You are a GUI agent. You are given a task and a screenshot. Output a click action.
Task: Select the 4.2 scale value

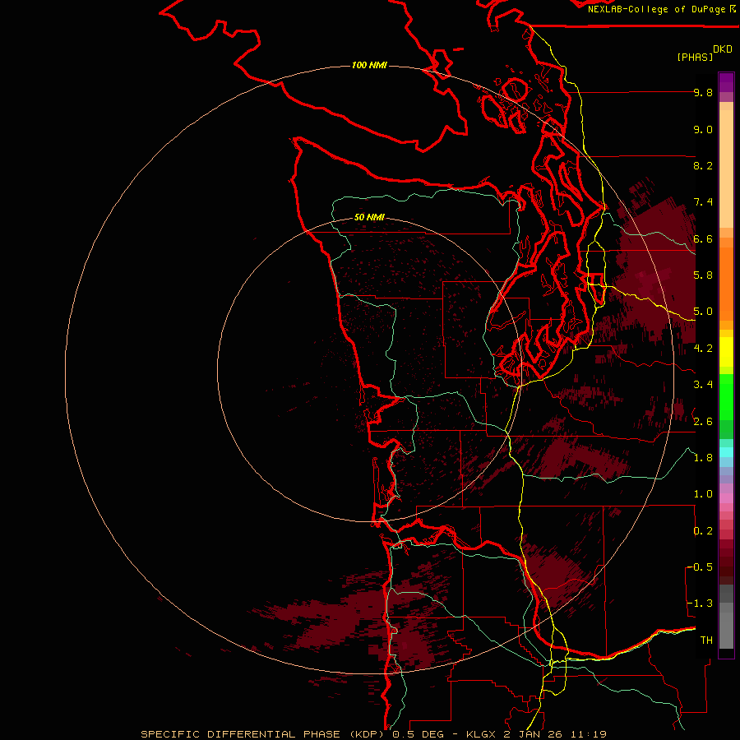tap(703, 349)
